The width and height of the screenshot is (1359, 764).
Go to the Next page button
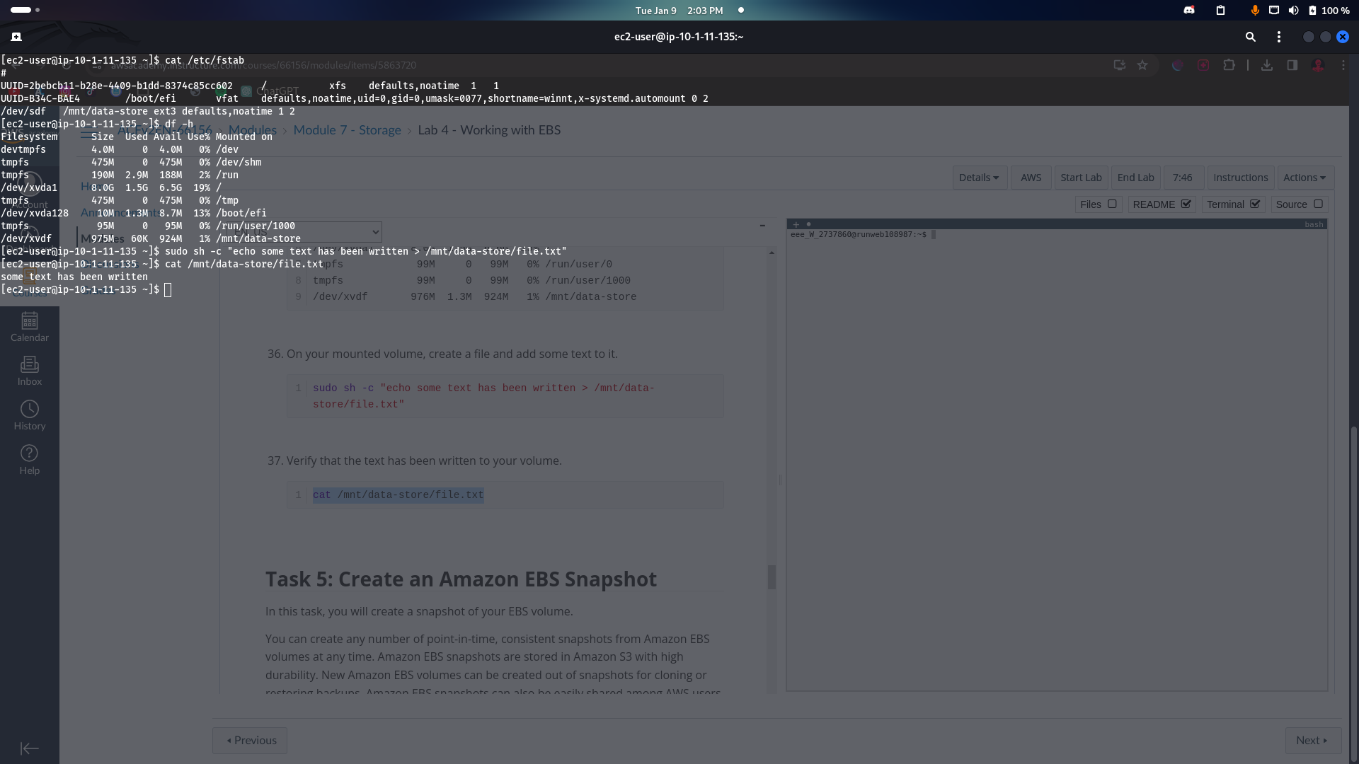pos(1312,741)
